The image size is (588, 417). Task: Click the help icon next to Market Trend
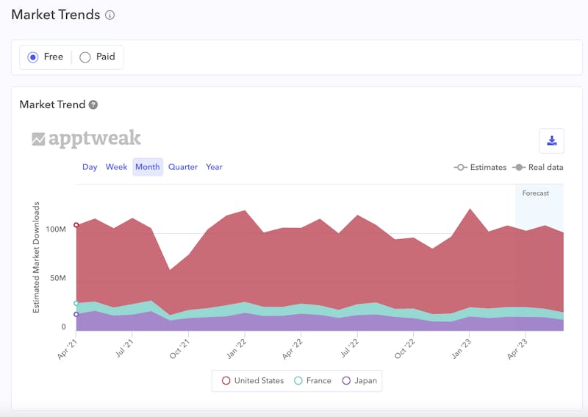pyautogui.click(x=93, y=105)
